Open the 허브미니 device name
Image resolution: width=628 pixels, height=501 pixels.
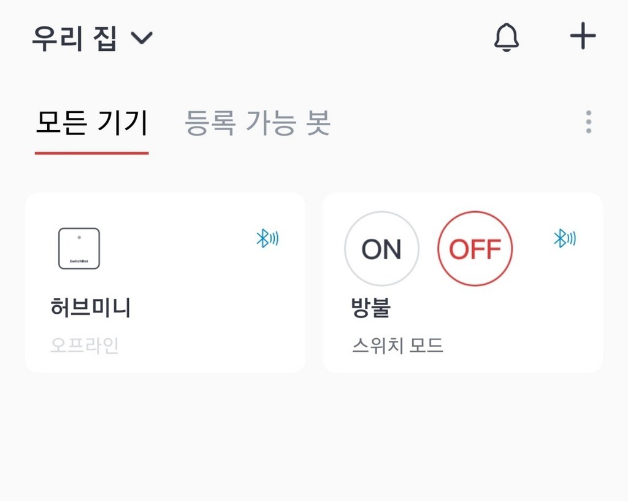click(91, 308)
